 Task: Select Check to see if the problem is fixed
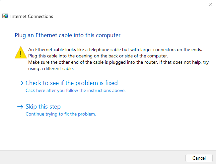coord(72,83)
